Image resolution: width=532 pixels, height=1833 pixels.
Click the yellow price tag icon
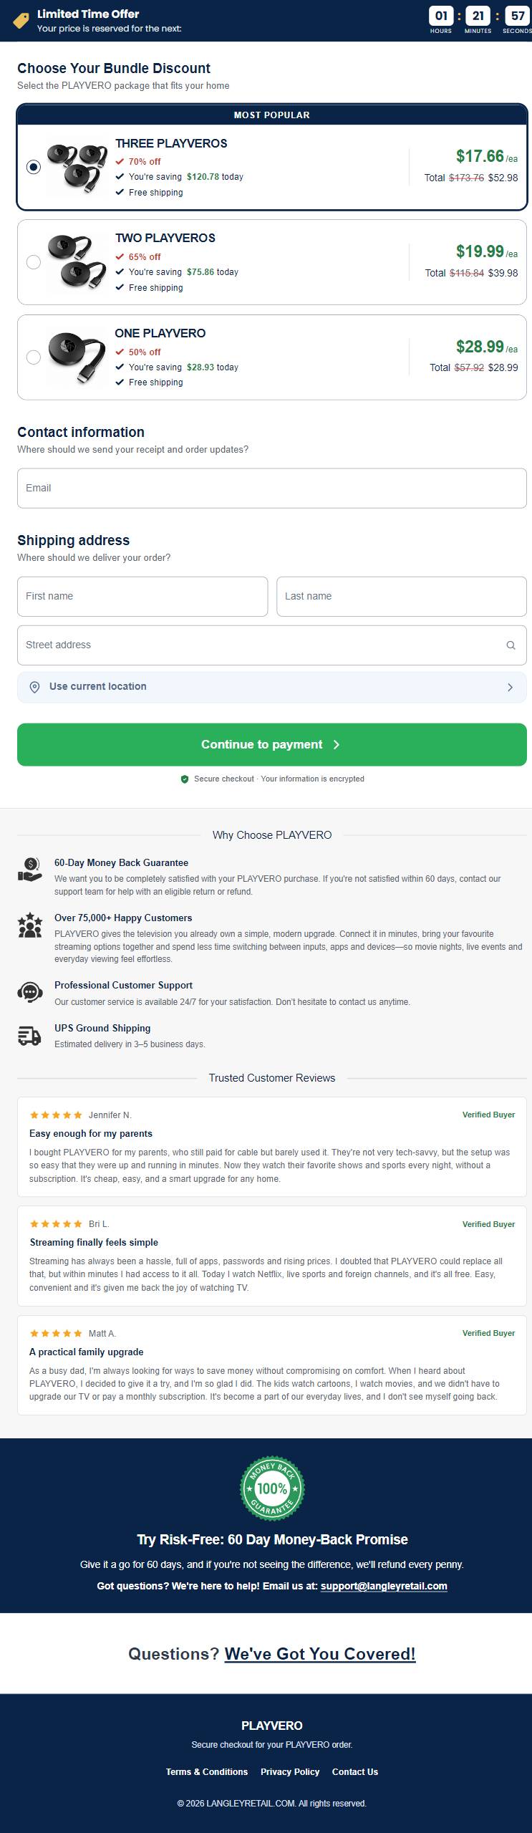[x=21, y=21]
